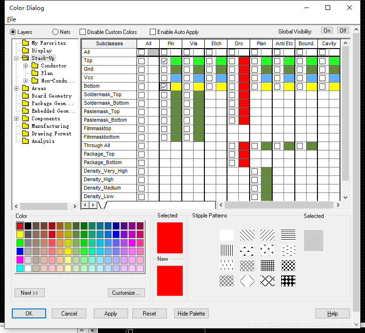This screenshot has height=333, width=365.
Task: Click the grid's vertical scrollbar down arrow
Action: coord(345,198)
